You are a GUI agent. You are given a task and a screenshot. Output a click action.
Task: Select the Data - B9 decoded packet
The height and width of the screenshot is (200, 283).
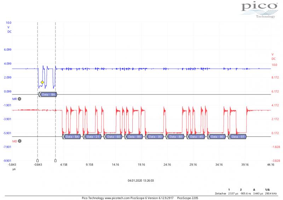pos(134,137)
